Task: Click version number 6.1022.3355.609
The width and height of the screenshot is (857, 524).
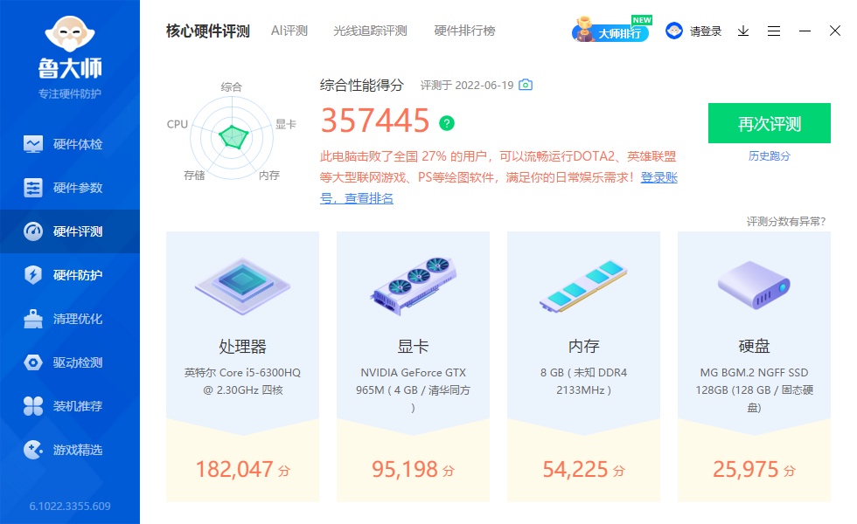Action: (x=70, y=506)
